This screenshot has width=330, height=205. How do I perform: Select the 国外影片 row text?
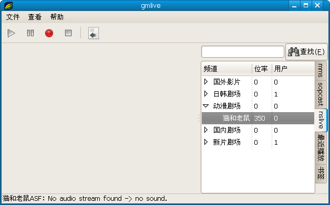click(226, 82)
